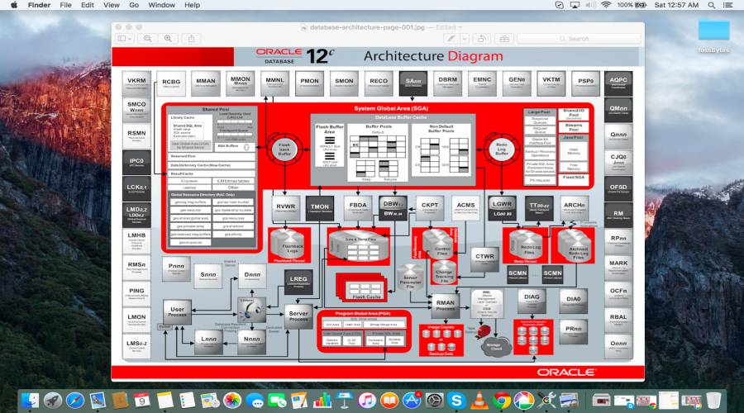Image resolution: width=744 pixels, height=413 pixels.
Task: Open VLC from the Dock
Action: (x=479, y=401)
